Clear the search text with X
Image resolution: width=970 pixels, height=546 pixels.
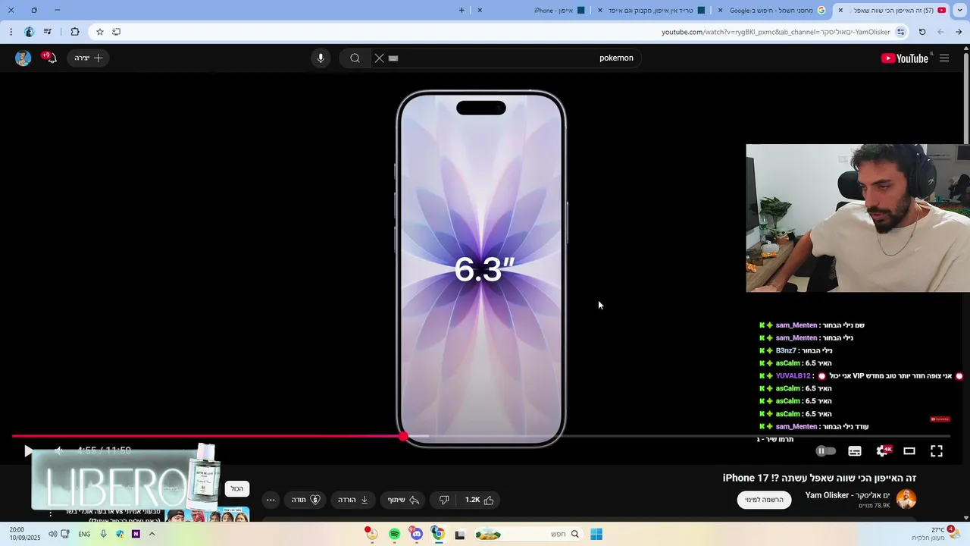click(x=380, y=58)
